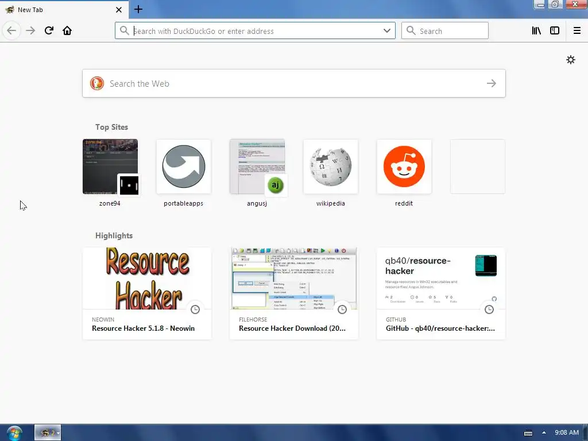Viewport: 588px width, 441px height.
Task: Open the on-screen keyboard tray icon
Action: coord(528,433)
